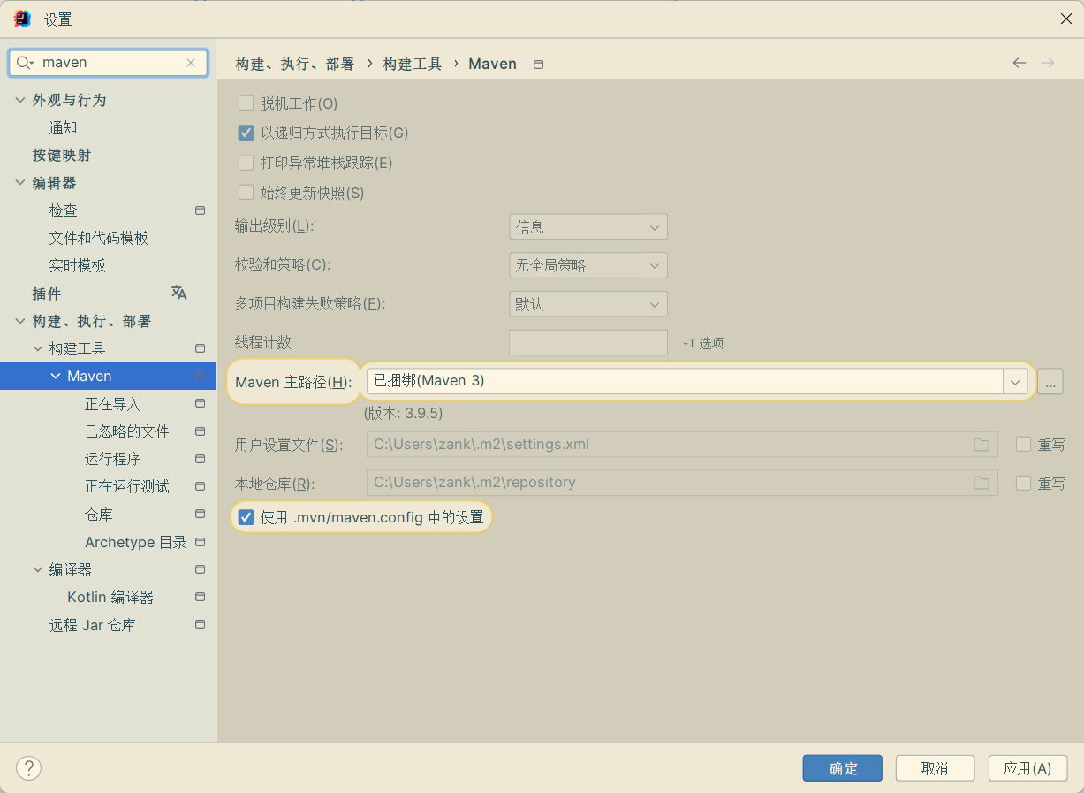Image resolution: width=1084 pixels, height=793 pixels.
Task: Click folder icon for user settings file
Action: pos(981,445)
